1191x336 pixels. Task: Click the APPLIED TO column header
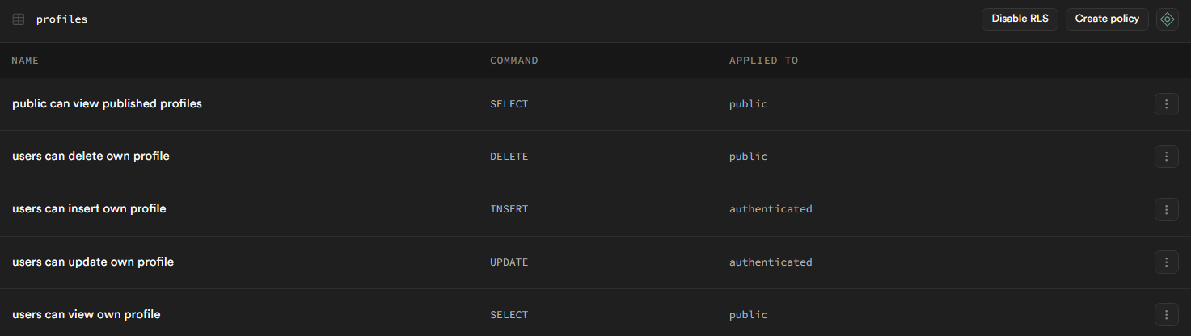point(763,61)
